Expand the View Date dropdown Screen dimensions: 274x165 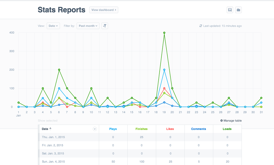pyautogui.click(x=53, y=26)
